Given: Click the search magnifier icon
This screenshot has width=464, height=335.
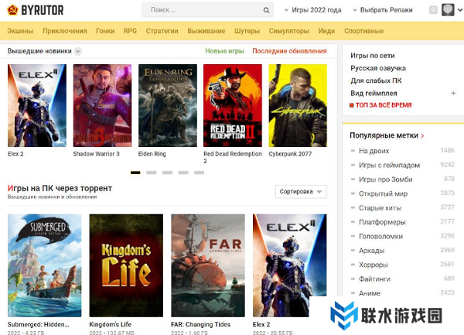Looking at the screenshot, I should [267, 10].
